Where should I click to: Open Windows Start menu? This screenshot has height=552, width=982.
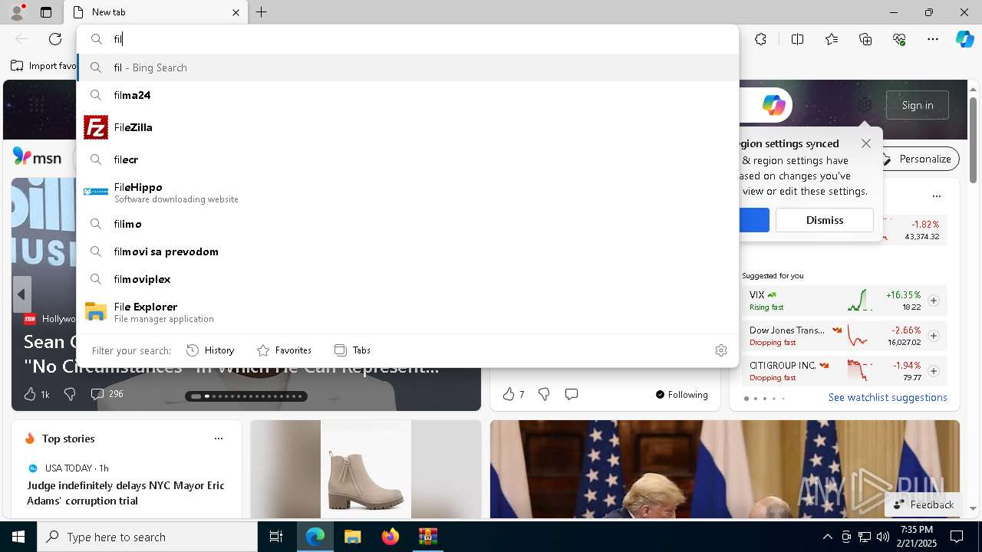[18, 537]
